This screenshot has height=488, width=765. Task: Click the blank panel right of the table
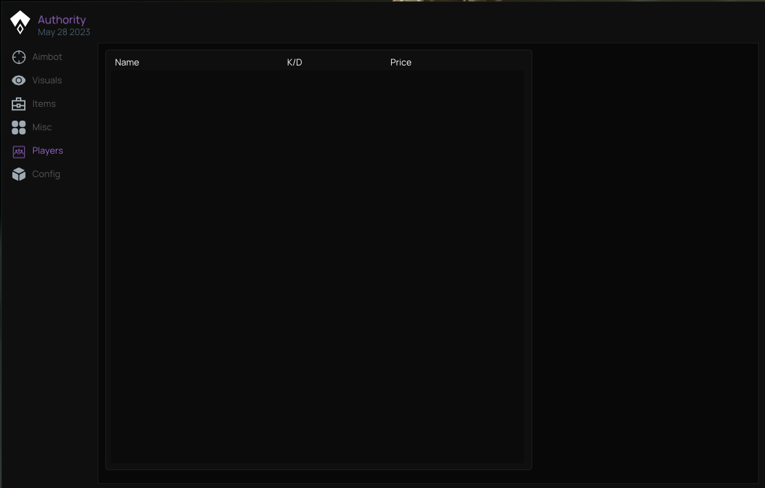click(x=645, y=264)
